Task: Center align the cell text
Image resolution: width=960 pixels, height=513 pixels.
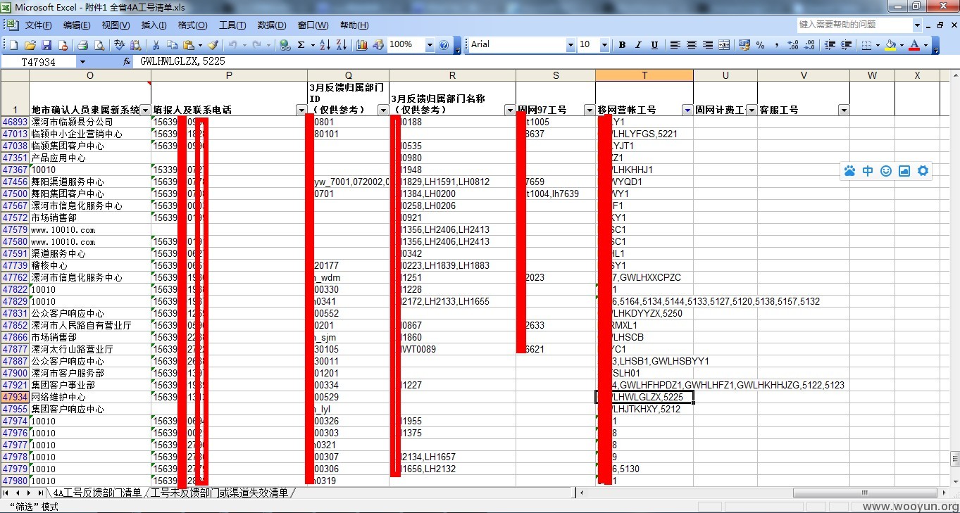Action: [691, 45]
